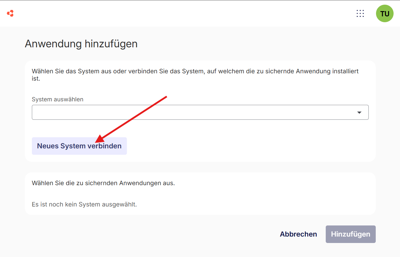Open the apps grid menu
400x257 pixels.
[360, 13]
